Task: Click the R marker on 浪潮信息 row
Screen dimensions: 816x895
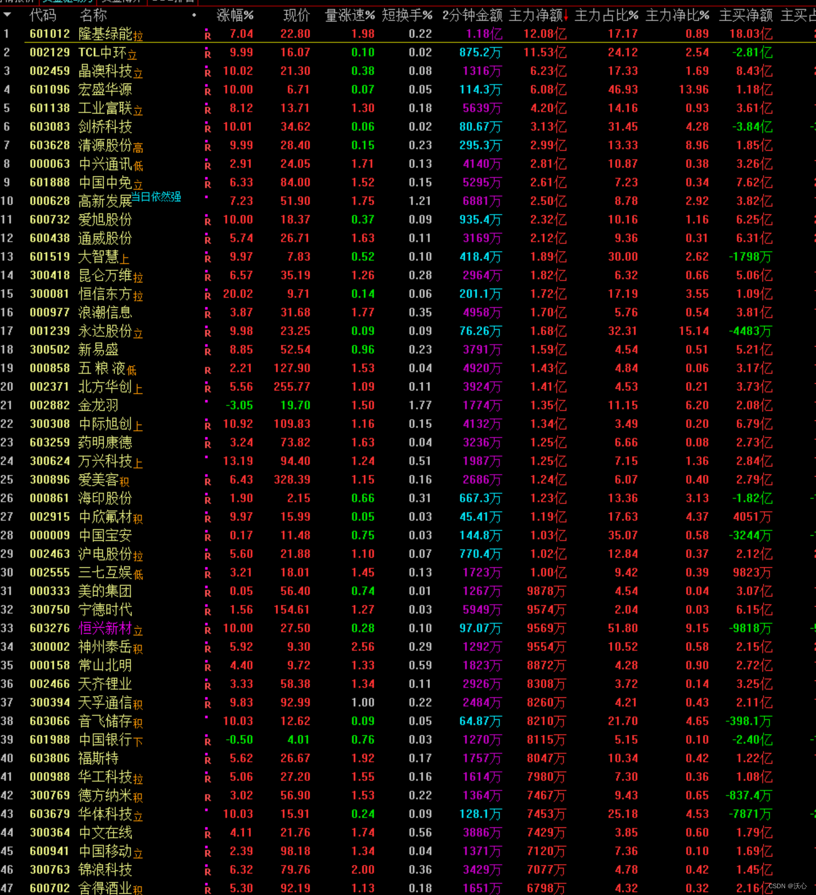Action: (x=208, y=314)
